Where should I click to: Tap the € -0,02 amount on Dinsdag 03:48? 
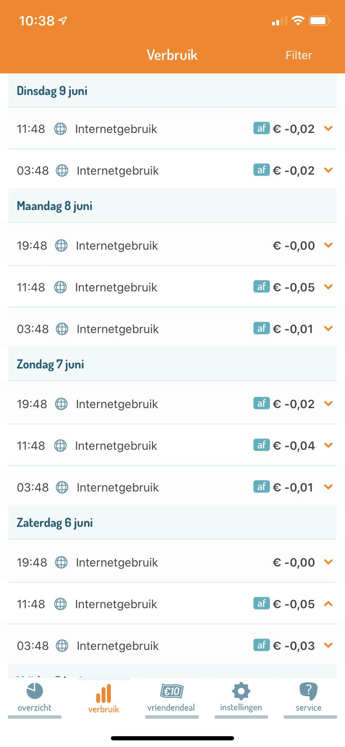point(294,170)
